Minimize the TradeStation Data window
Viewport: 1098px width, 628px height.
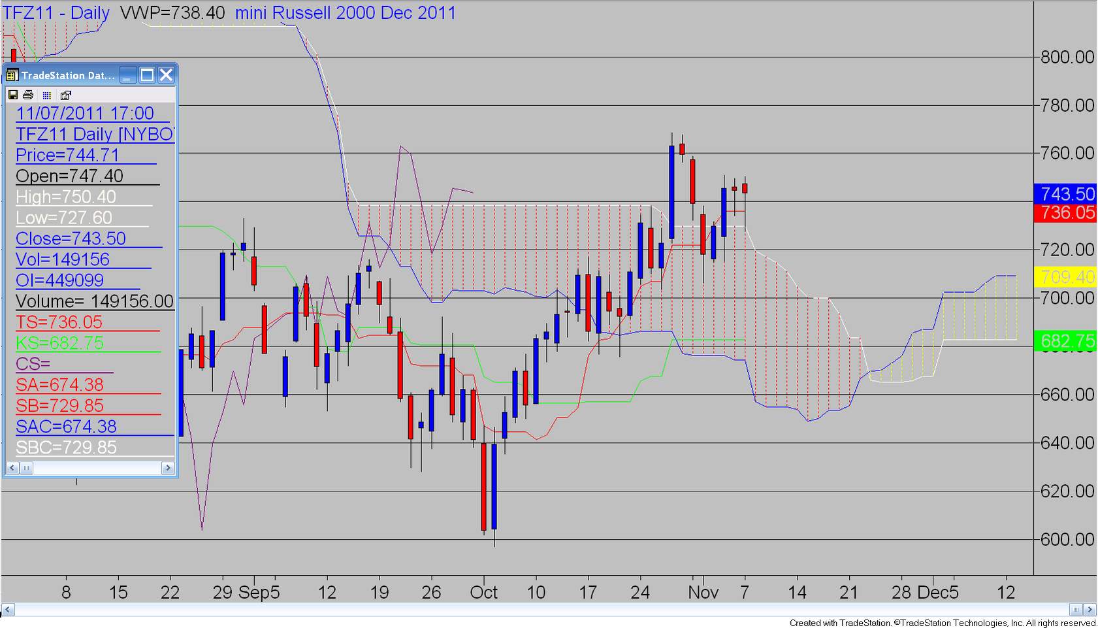click(x=128, y=75)
